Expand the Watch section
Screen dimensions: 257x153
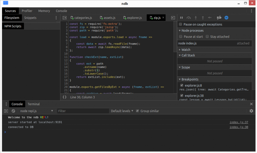(186, 50)
